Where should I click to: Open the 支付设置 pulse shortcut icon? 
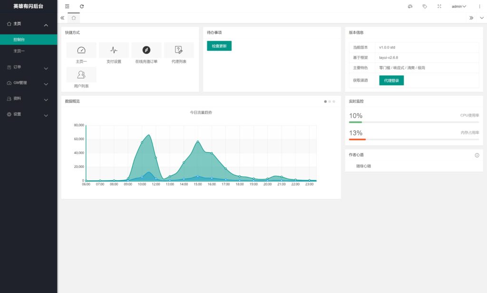tap(114, 50)
